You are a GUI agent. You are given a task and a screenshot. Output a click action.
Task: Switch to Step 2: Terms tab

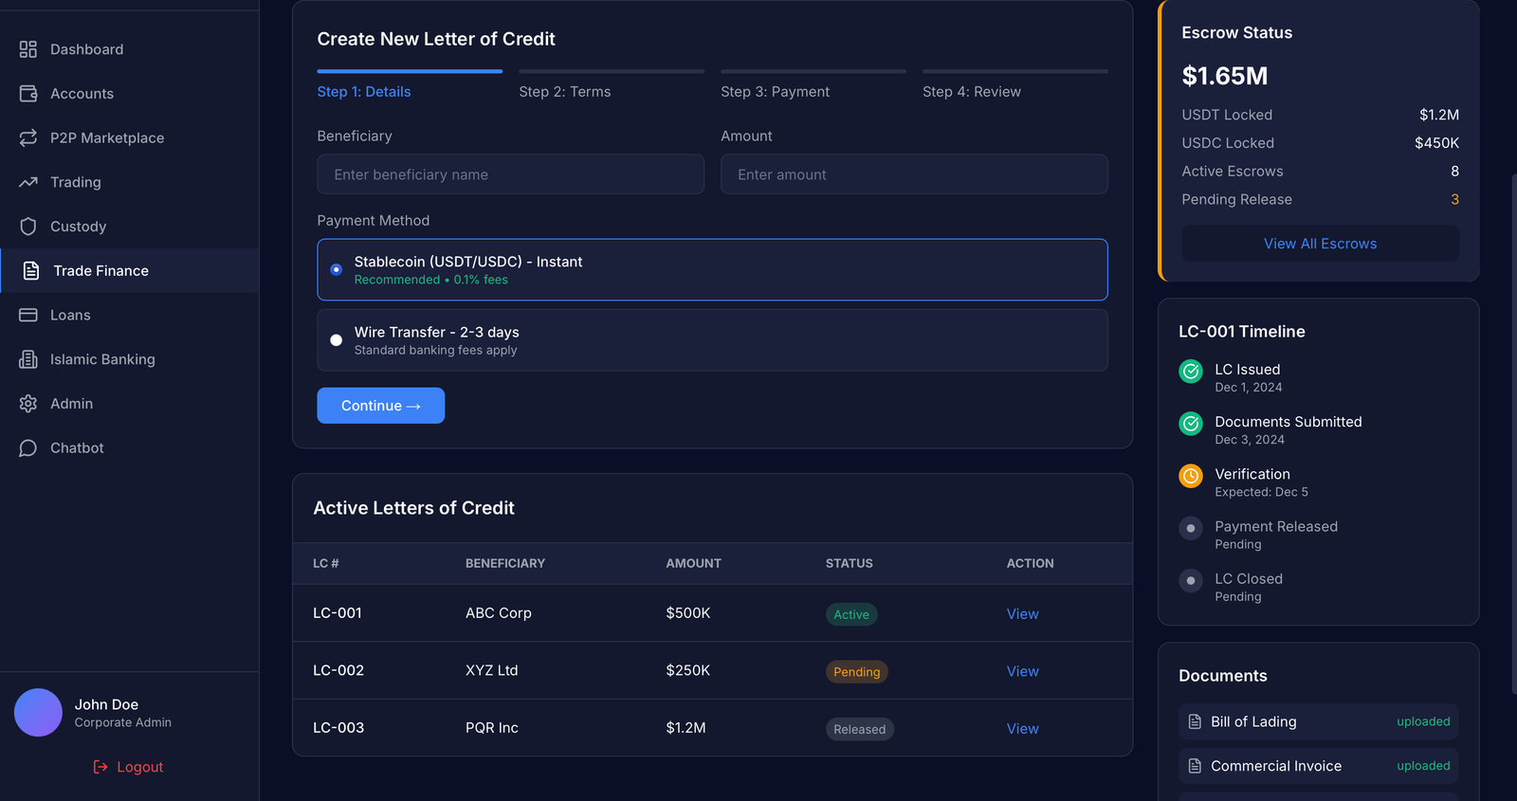[565, 92]
